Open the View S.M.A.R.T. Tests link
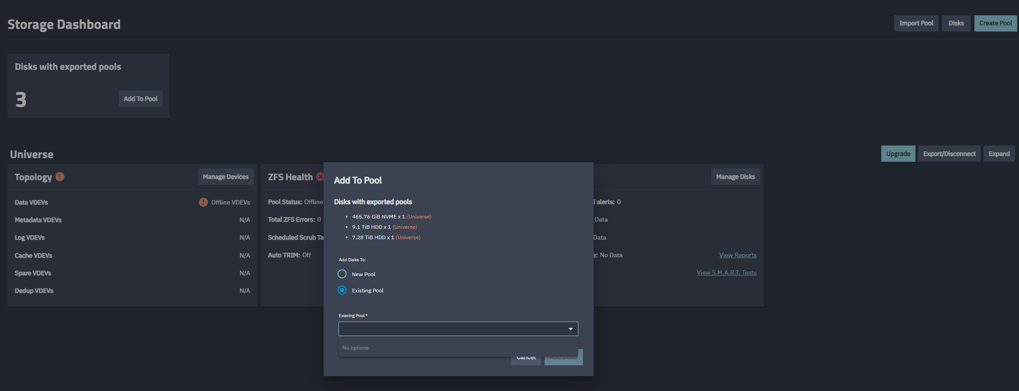The width and height of the screenshot is (1019, 391). (726, 273)
